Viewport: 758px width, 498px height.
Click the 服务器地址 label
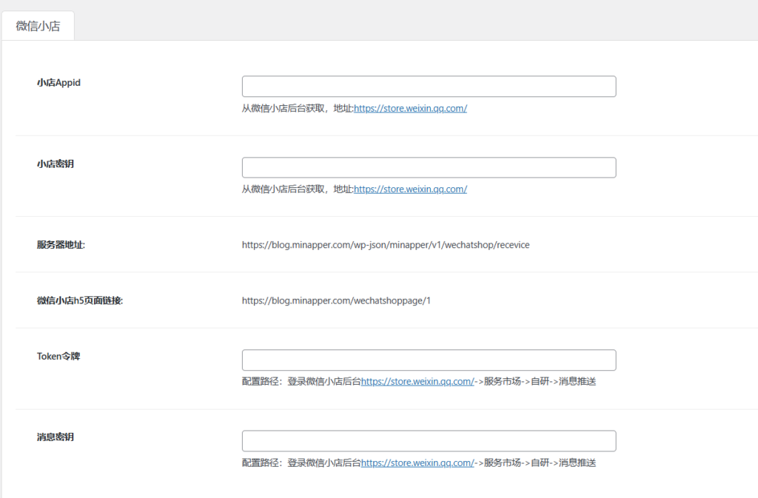click(x=61, y=245)
